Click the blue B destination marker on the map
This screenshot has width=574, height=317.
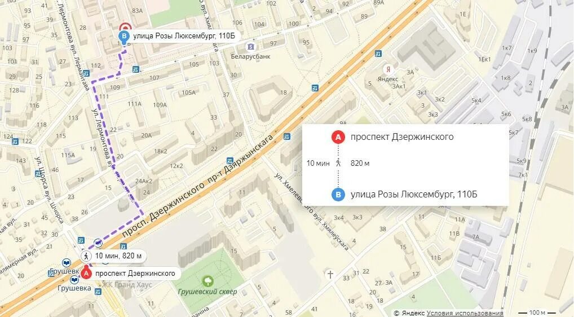(125, 37)
